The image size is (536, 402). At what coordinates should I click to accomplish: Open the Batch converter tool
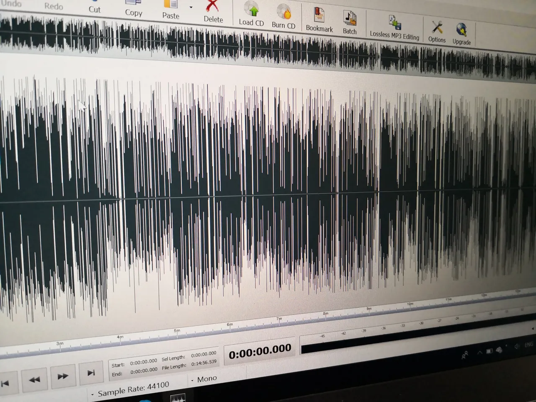coord(350,22)
